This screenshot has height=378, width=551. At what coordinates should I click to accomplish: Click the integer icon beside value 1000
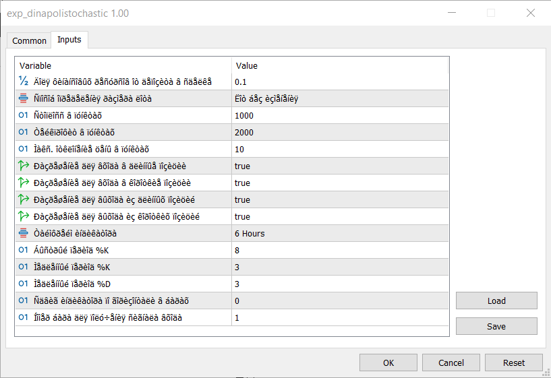point(23,115)
